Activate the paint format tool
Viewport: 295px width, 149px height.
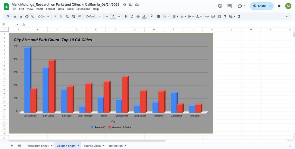(33, 17)
